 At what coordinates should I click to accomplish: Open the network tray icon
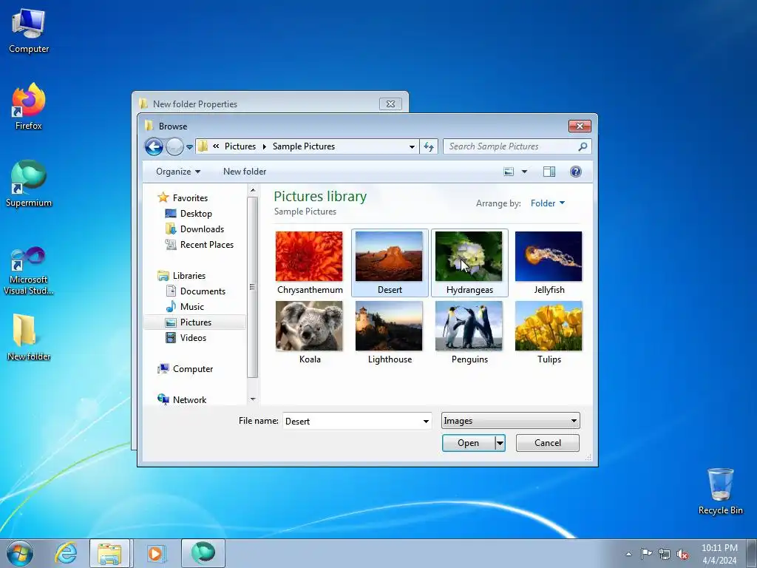coord(665,554)
